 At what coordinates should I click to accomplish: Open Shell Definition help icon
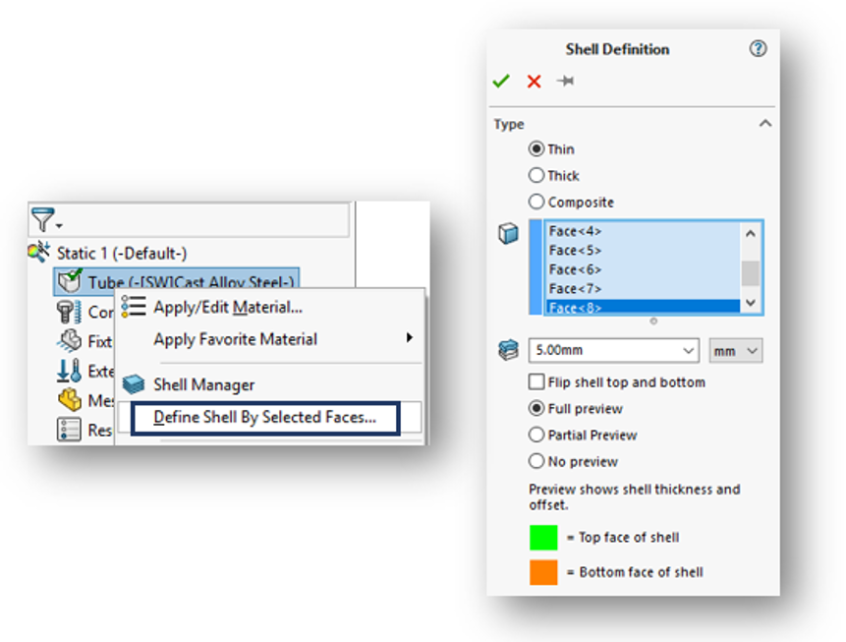pos(758,48)
